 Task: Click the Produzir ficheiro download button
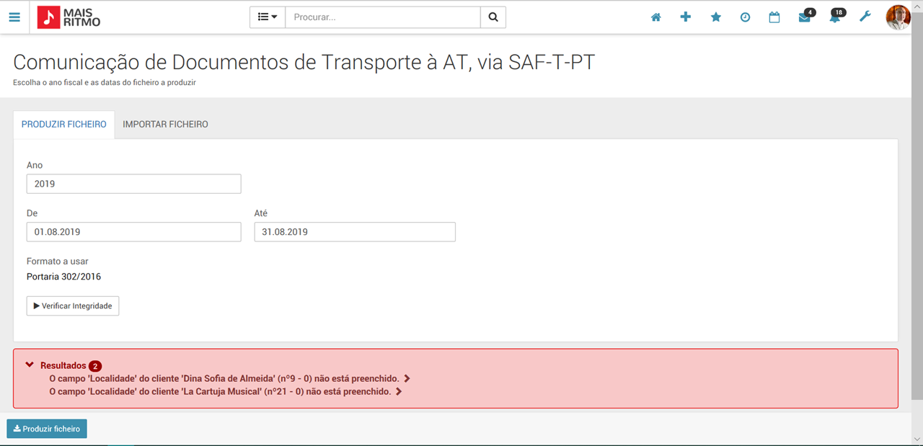pyautogui.click(x=47, y=429)
